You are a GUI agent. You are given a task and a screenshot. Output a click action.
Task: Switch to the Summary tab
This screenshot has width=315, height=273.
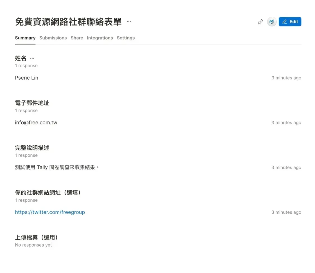pyautogui.click(x=25, y=38)
